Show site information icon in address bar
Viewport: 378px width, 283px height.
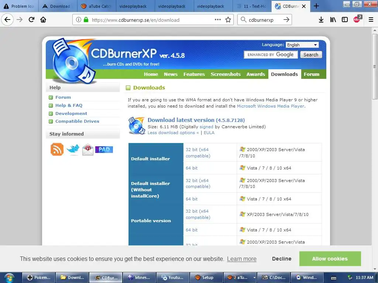pos(78,20)
